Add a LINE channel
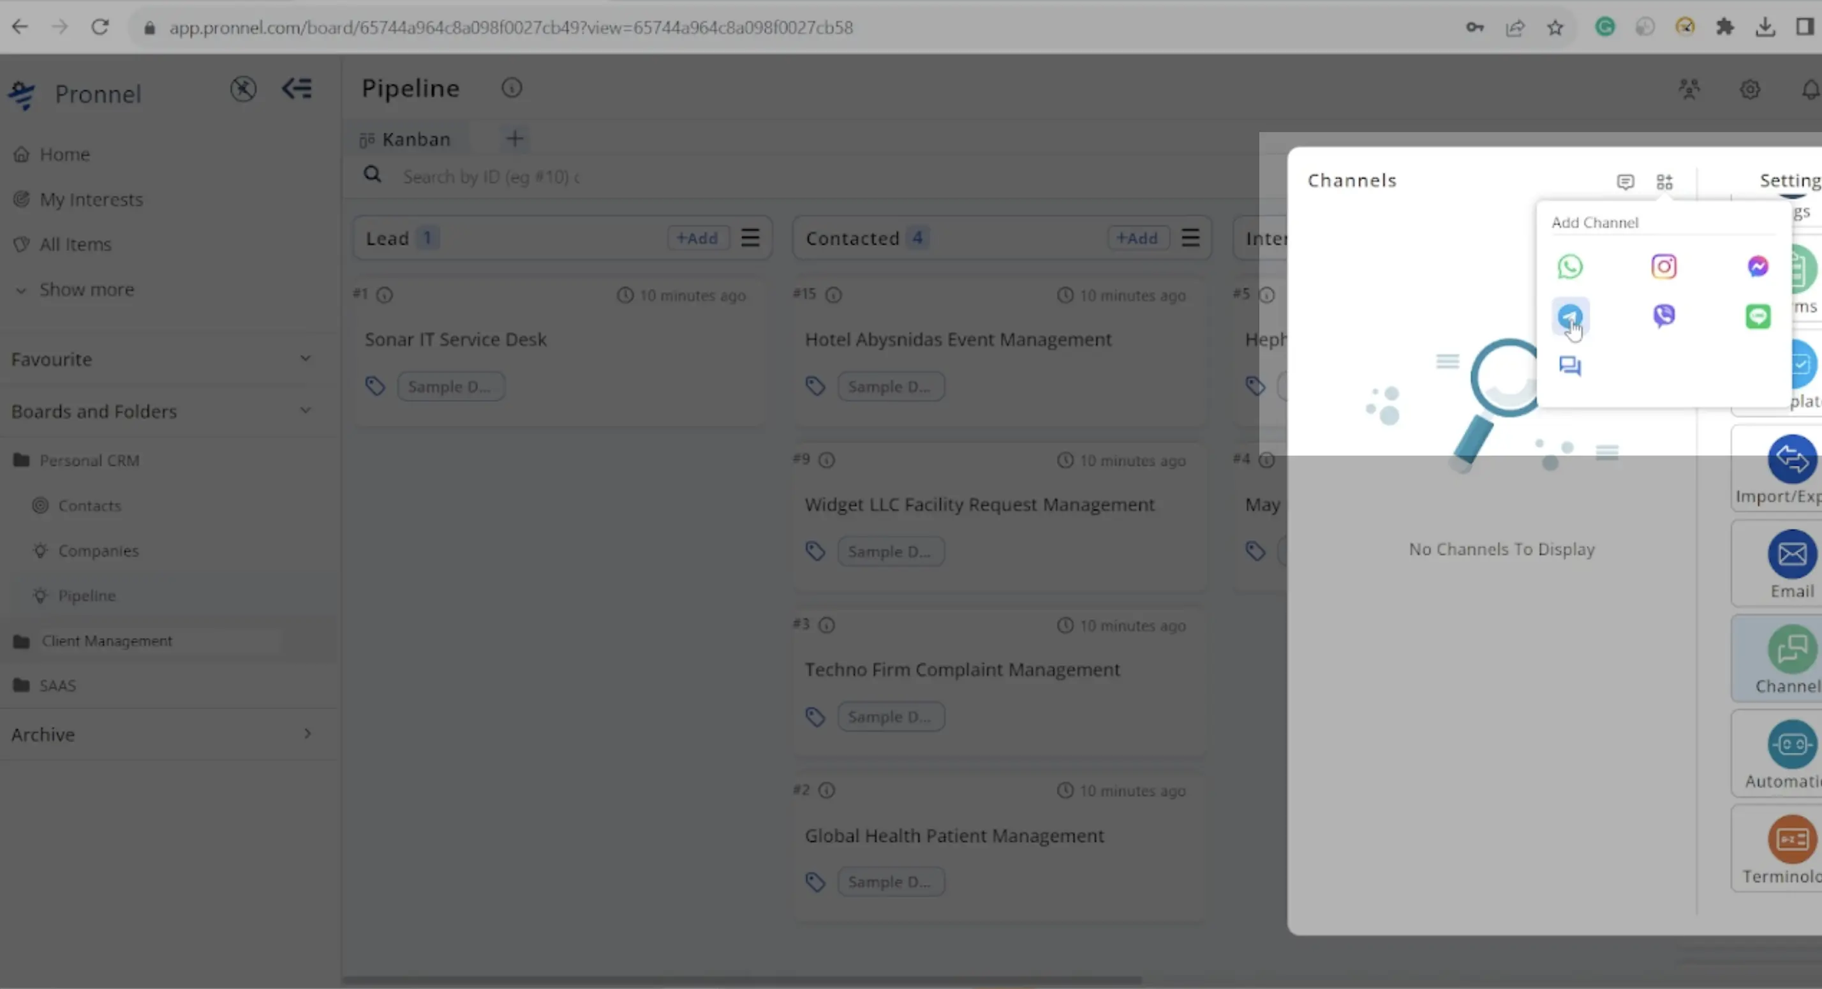 1758,316
